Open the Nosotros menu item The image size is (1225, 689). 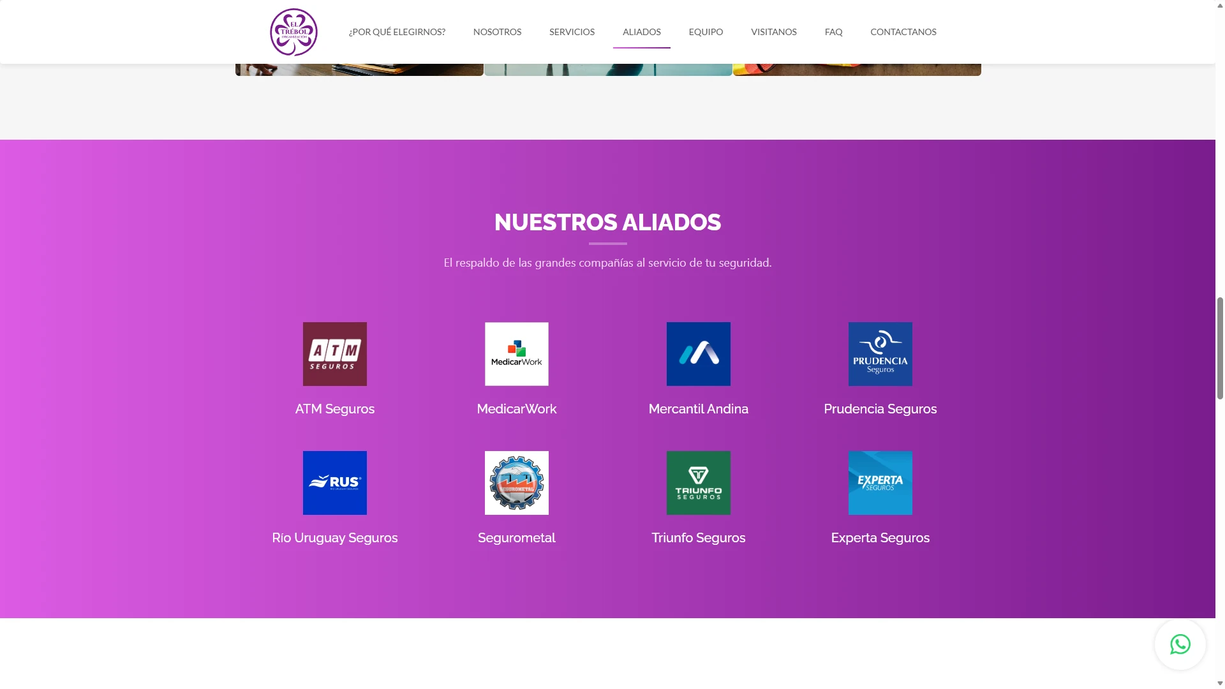pos(497,32)
